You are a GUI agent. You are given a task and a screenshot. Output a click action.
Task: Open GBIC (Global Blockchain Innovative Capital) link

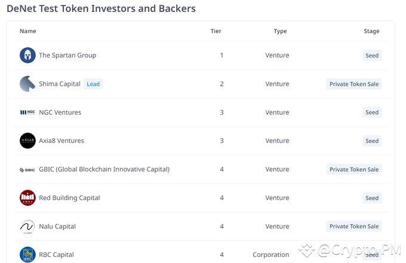tap(104, 170)
